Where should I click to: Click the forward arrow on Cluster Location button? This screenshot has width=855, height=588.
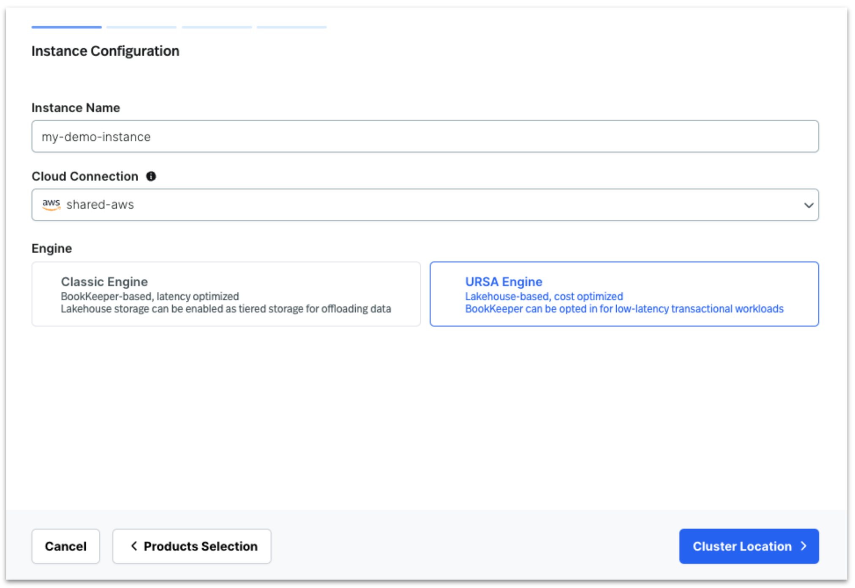[x=803, y=546]
